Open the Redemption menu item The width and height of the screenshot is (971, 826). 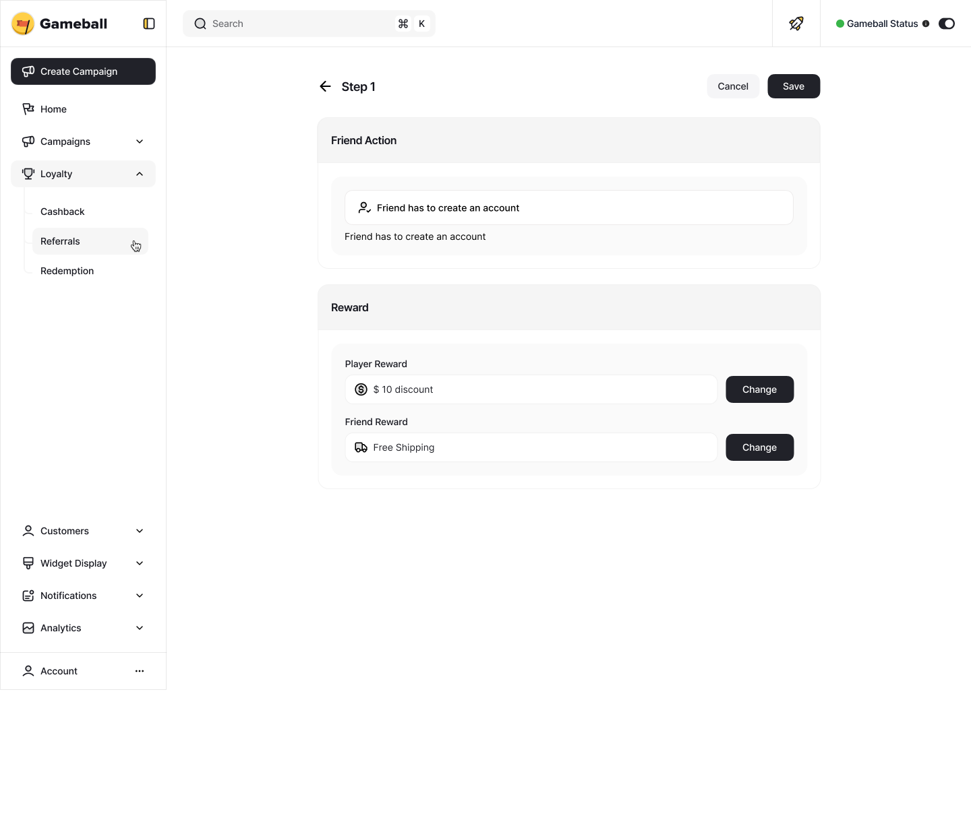(67, 271)
